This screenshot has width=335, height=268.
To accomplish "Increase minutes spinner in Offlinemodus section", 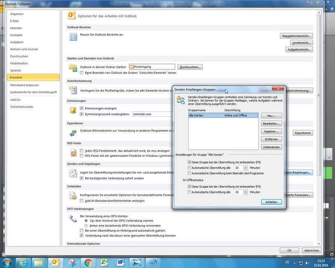I will coord(245,191).
